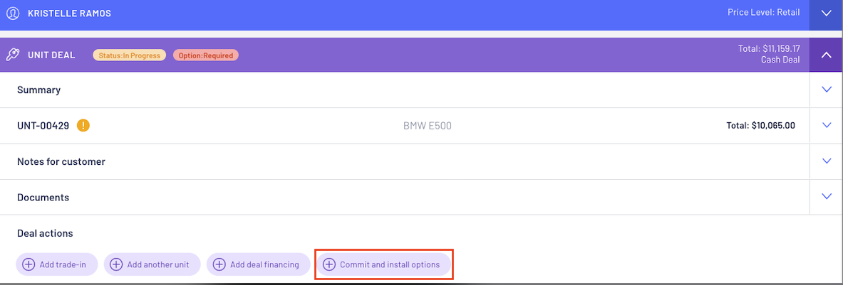Click the plus icon on Add deal financing

[219, 264]
